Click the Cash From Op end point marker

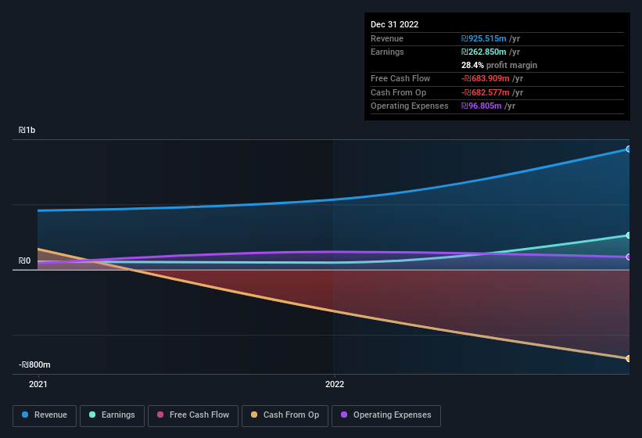(x=628, y=358)
